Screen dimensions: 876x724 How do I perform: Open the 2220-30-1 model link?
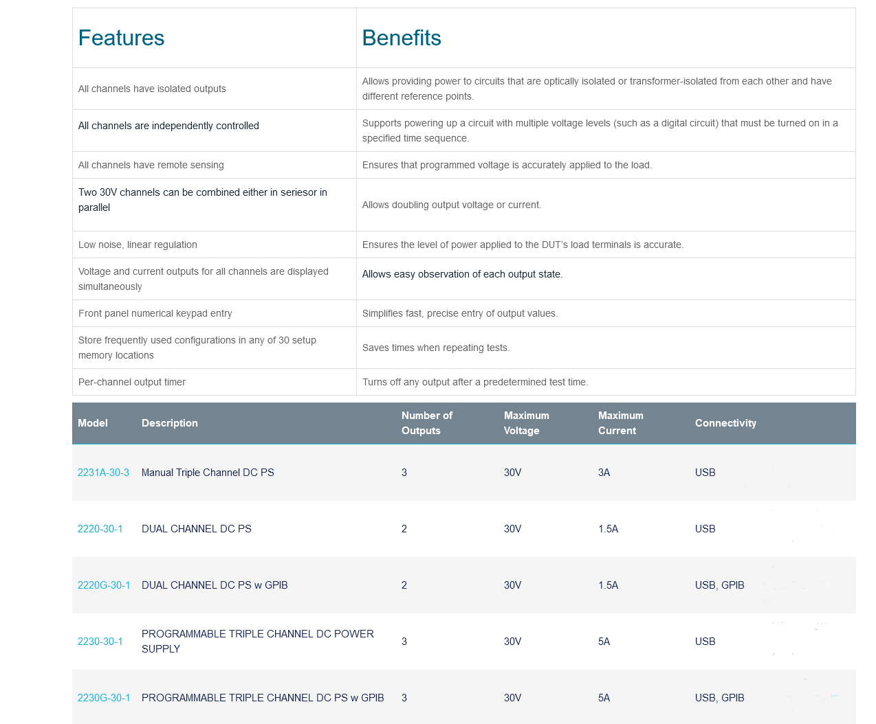tap(100, 529)
